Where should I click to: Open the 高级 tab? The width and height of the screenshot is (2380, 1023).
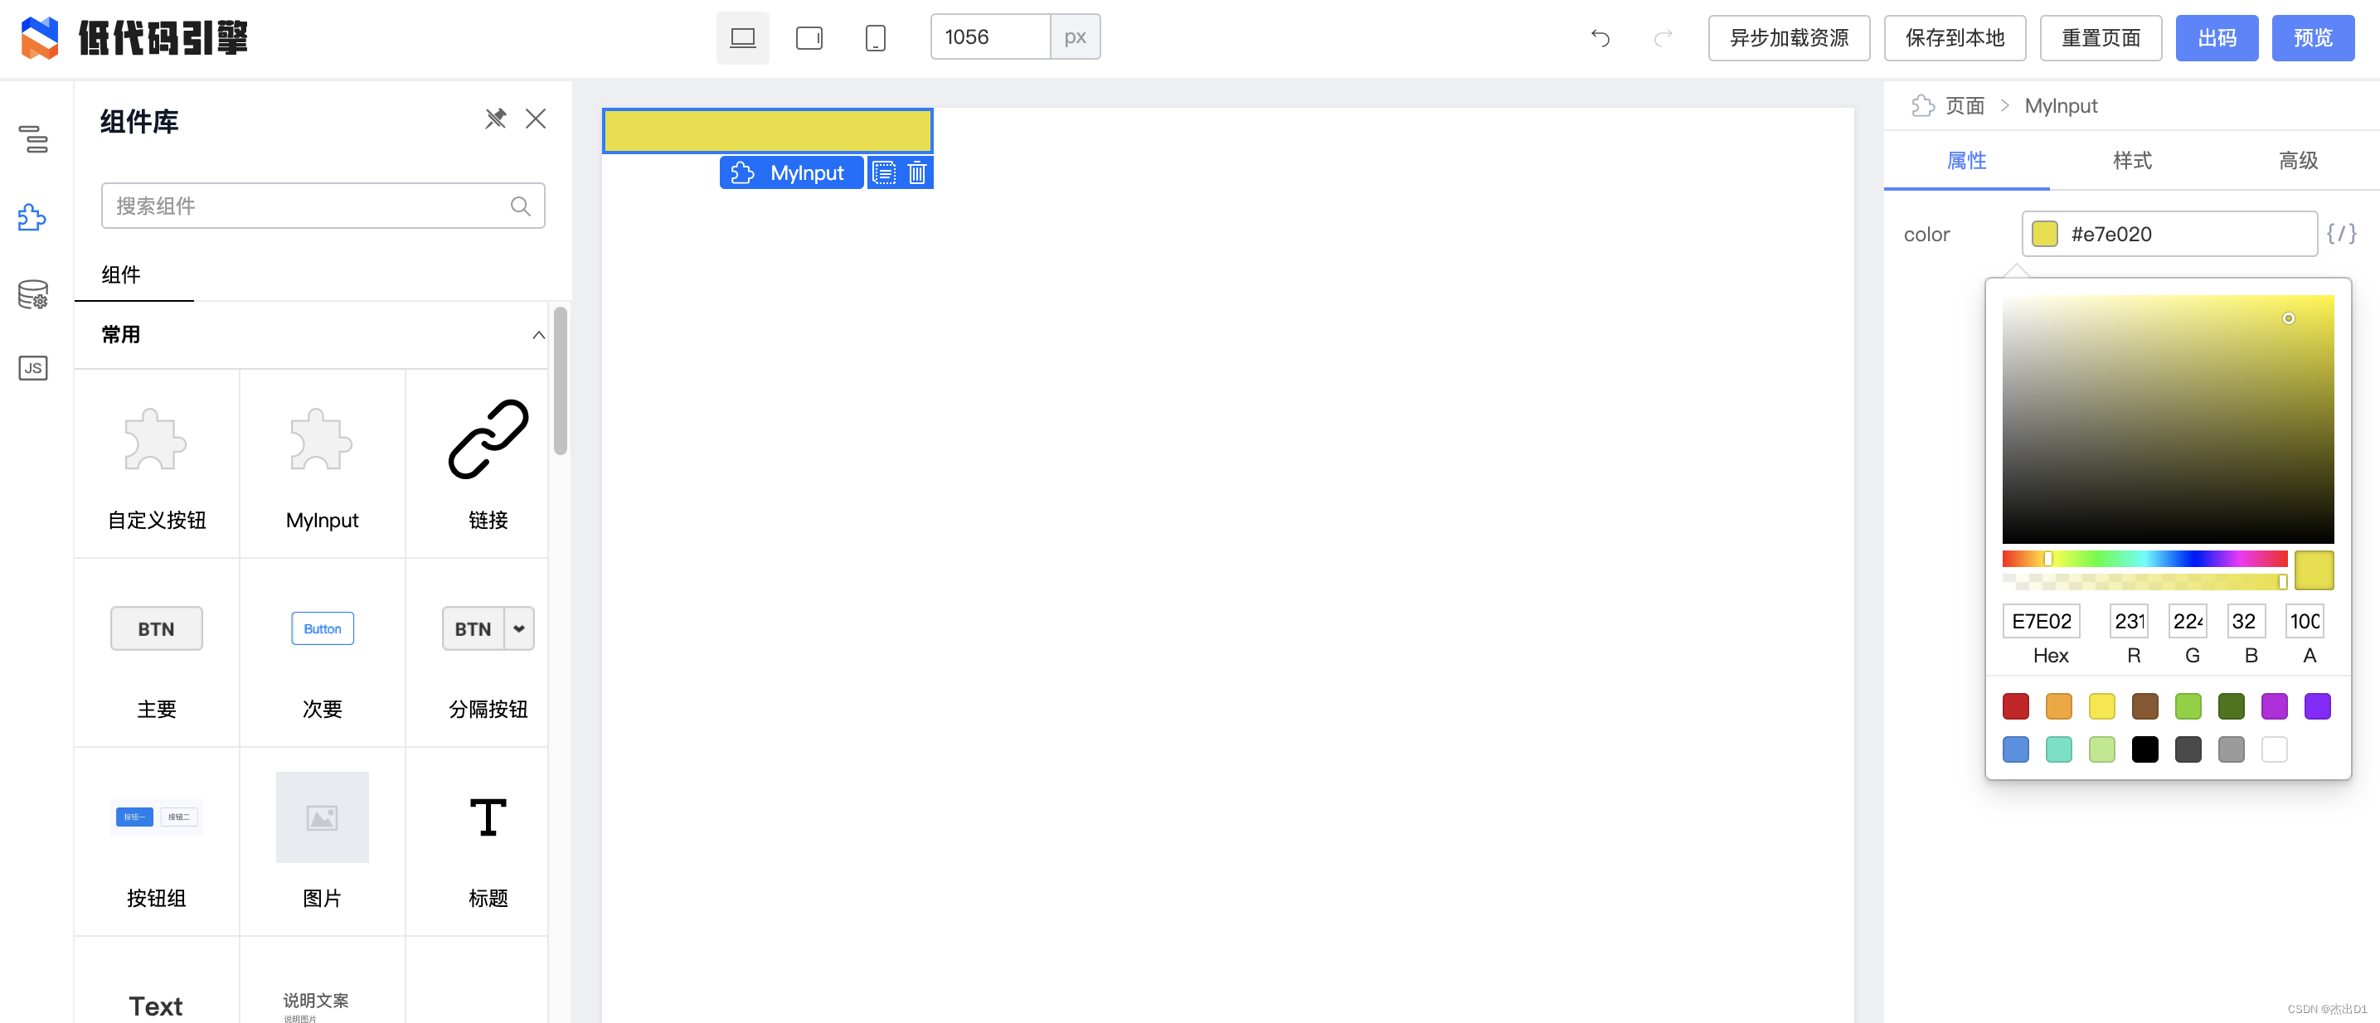[2297, 161]
